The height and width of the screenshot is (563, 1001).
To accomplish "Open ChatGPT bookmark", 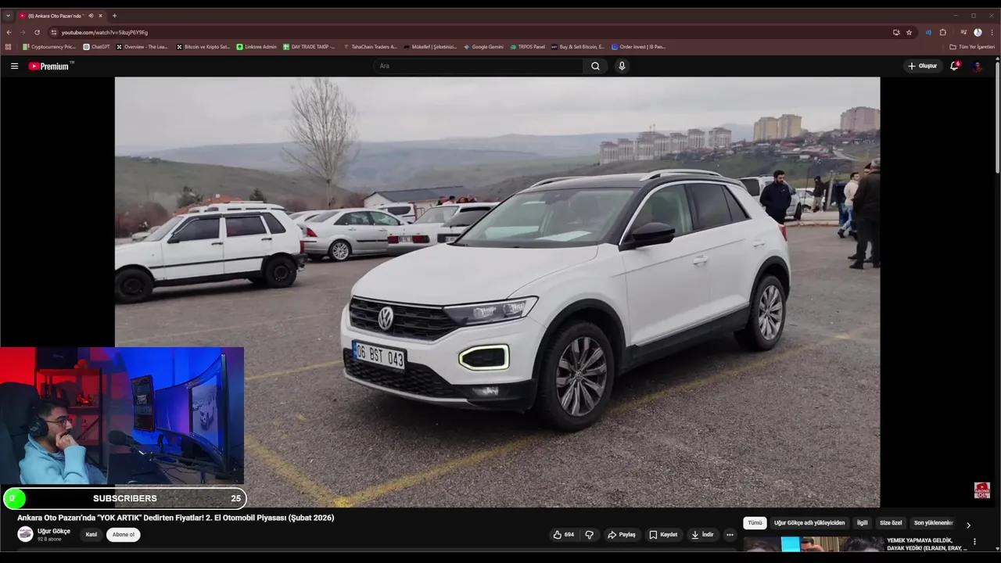I will pyautogui.click(x=97, y=47).
